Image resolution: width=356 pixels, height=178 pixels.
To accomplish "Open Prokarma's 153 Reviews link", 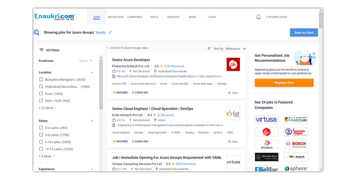I will pyautogui.click(x=174, y=66).
